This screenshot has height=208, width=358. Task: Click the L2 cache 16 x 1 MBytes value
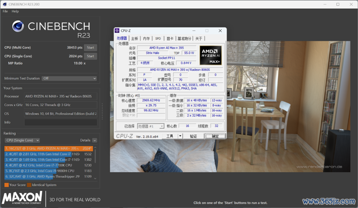(x=196, y=110)
